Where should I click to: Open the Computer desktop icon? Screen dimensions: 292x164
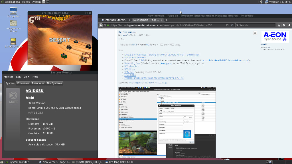tap(13, 11)
